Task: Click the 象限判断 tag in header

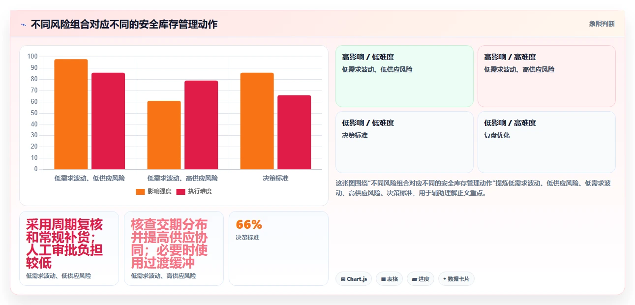Action: tap(602, 24)
